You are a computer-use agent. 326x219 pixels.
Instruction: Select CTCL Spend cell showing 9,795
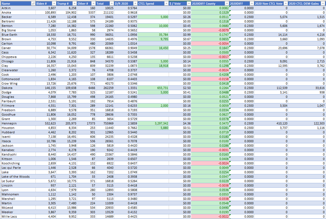pos(153,39)
